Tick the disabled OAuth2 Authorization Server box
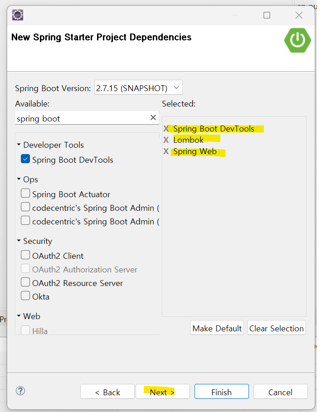Image resolution: width=321 pixels, height=412 pixels. [25, 268]
